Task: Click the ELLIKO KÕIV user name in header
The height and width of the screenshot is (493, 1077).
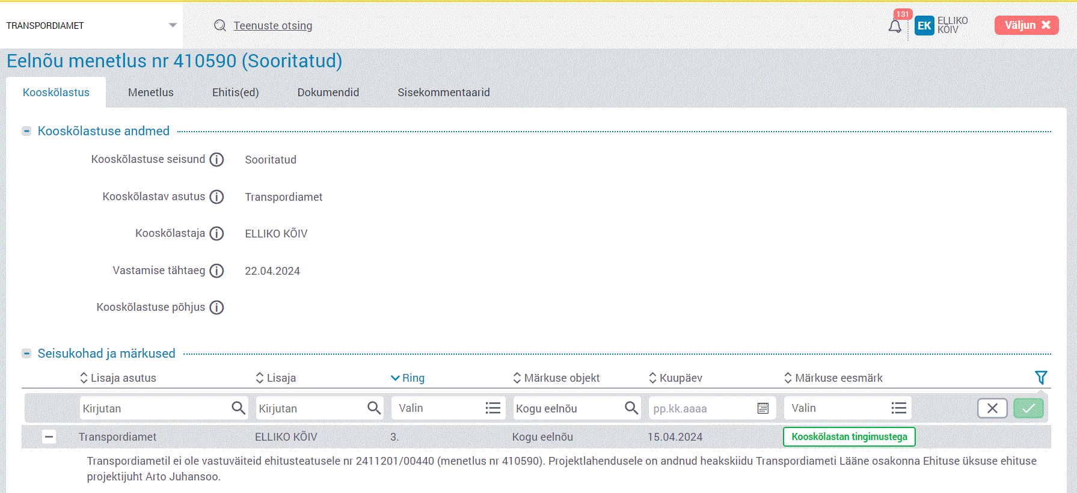Action: pos(953,25)
